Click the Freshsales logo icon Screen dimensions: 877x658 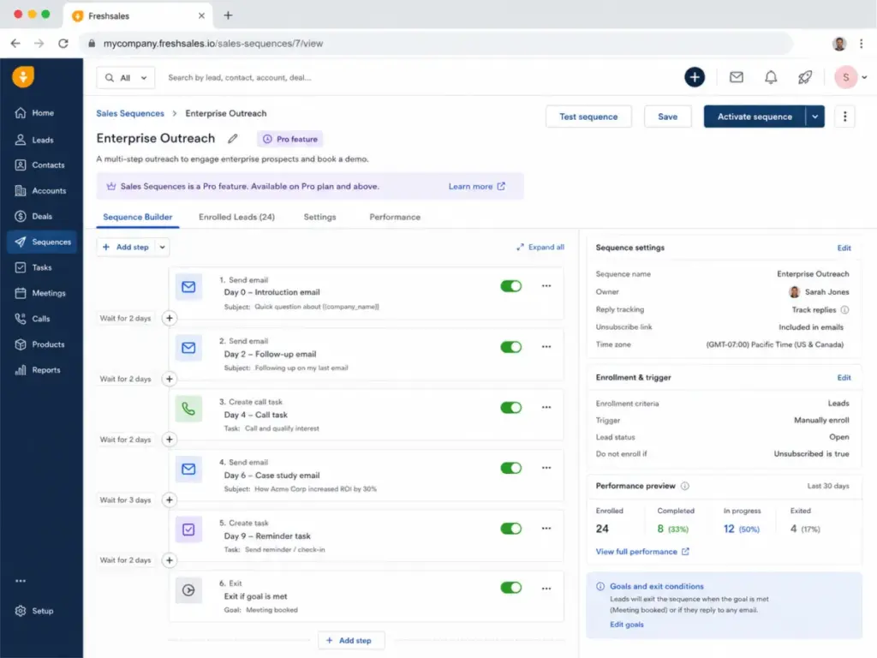23,76
